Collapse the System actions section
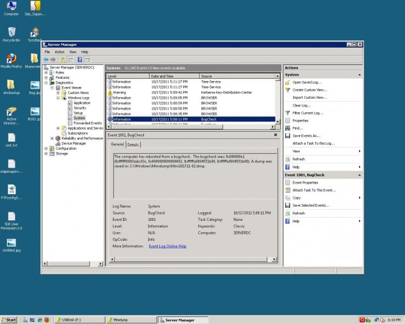 [x=359, y=75]
